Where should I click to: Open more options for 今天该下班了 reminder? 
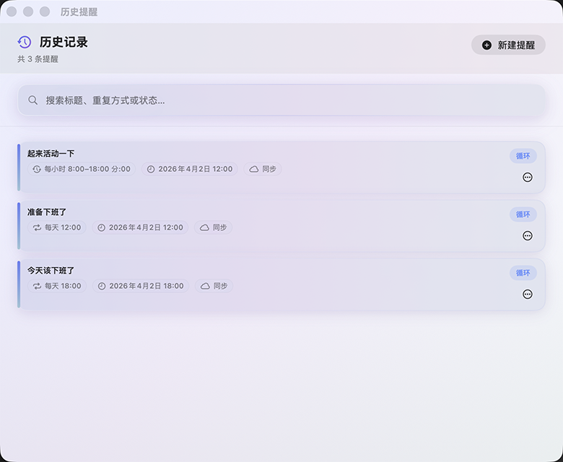coord(528,294)
